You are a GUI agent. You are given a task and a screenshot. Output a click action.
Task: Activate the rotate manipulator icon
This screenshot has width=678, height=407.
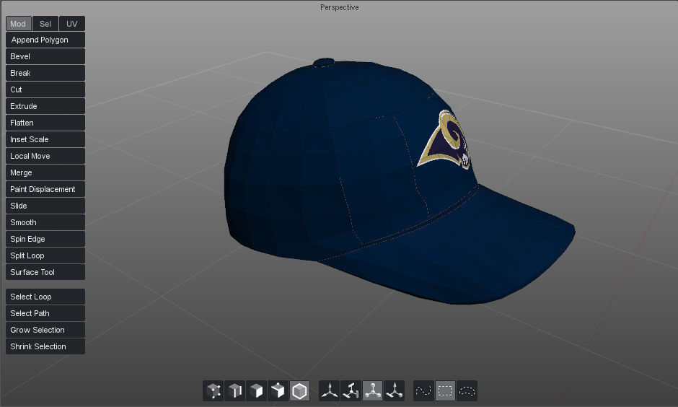(x=351, y=390)
